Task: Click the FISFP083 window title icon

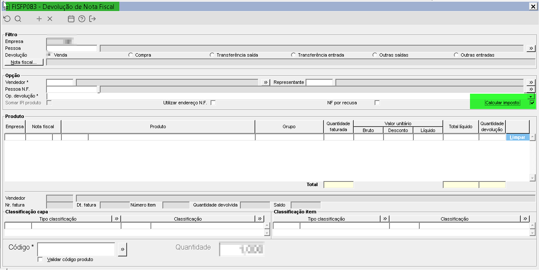Action: [x=6, y=6]
